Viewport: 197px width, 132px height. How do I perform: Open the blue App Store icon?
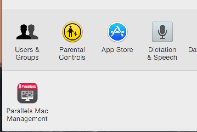[117, 32]
